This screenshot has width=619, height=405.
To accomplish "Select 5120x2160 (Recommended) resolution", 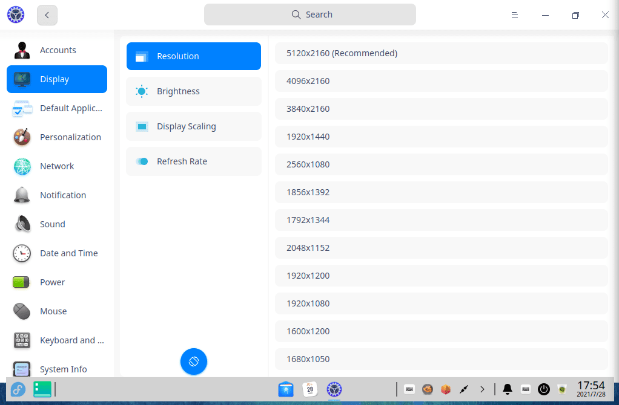I will (442, 53).
